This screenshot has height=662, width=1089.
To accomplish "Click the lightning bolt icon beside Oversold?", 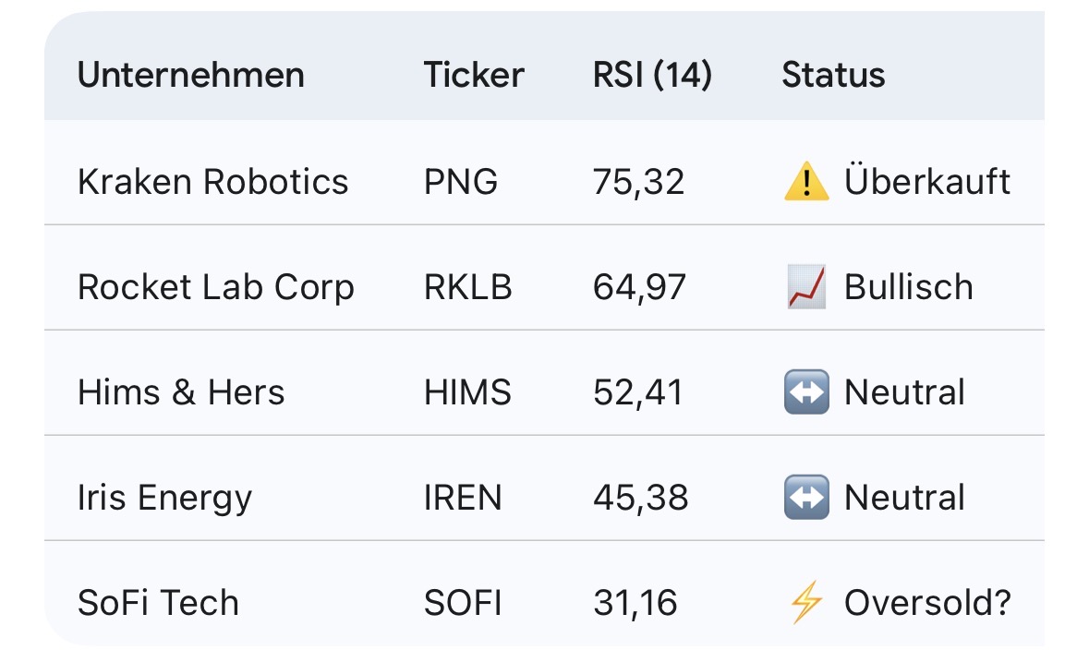I will click(805, 603).
